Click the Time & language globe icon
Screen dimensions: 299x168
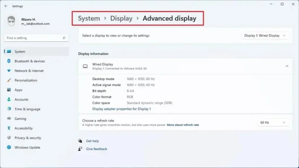coord(9,109)
